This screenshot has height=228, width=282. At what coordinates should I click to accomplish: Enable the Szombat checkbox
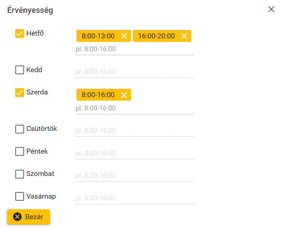(x=20, y=174)
